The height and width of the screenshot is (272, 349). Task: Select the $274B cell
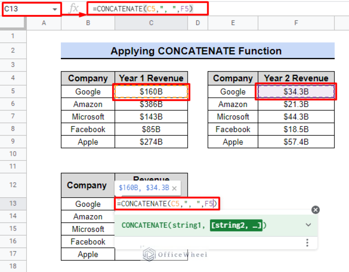tap(151, 142)
